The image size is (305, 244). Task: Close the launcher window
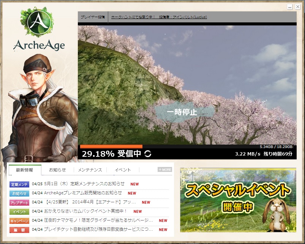point(298,7)
